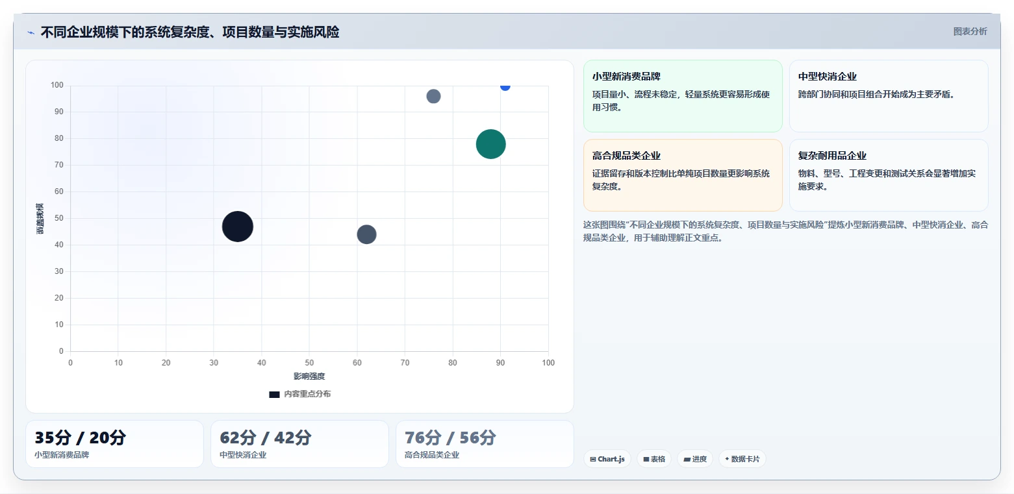Screen dimensions: 1014x494
Task: Click the 覆盖规模 y-axis title
Action: pyautogui.click(x=40, y=218)
